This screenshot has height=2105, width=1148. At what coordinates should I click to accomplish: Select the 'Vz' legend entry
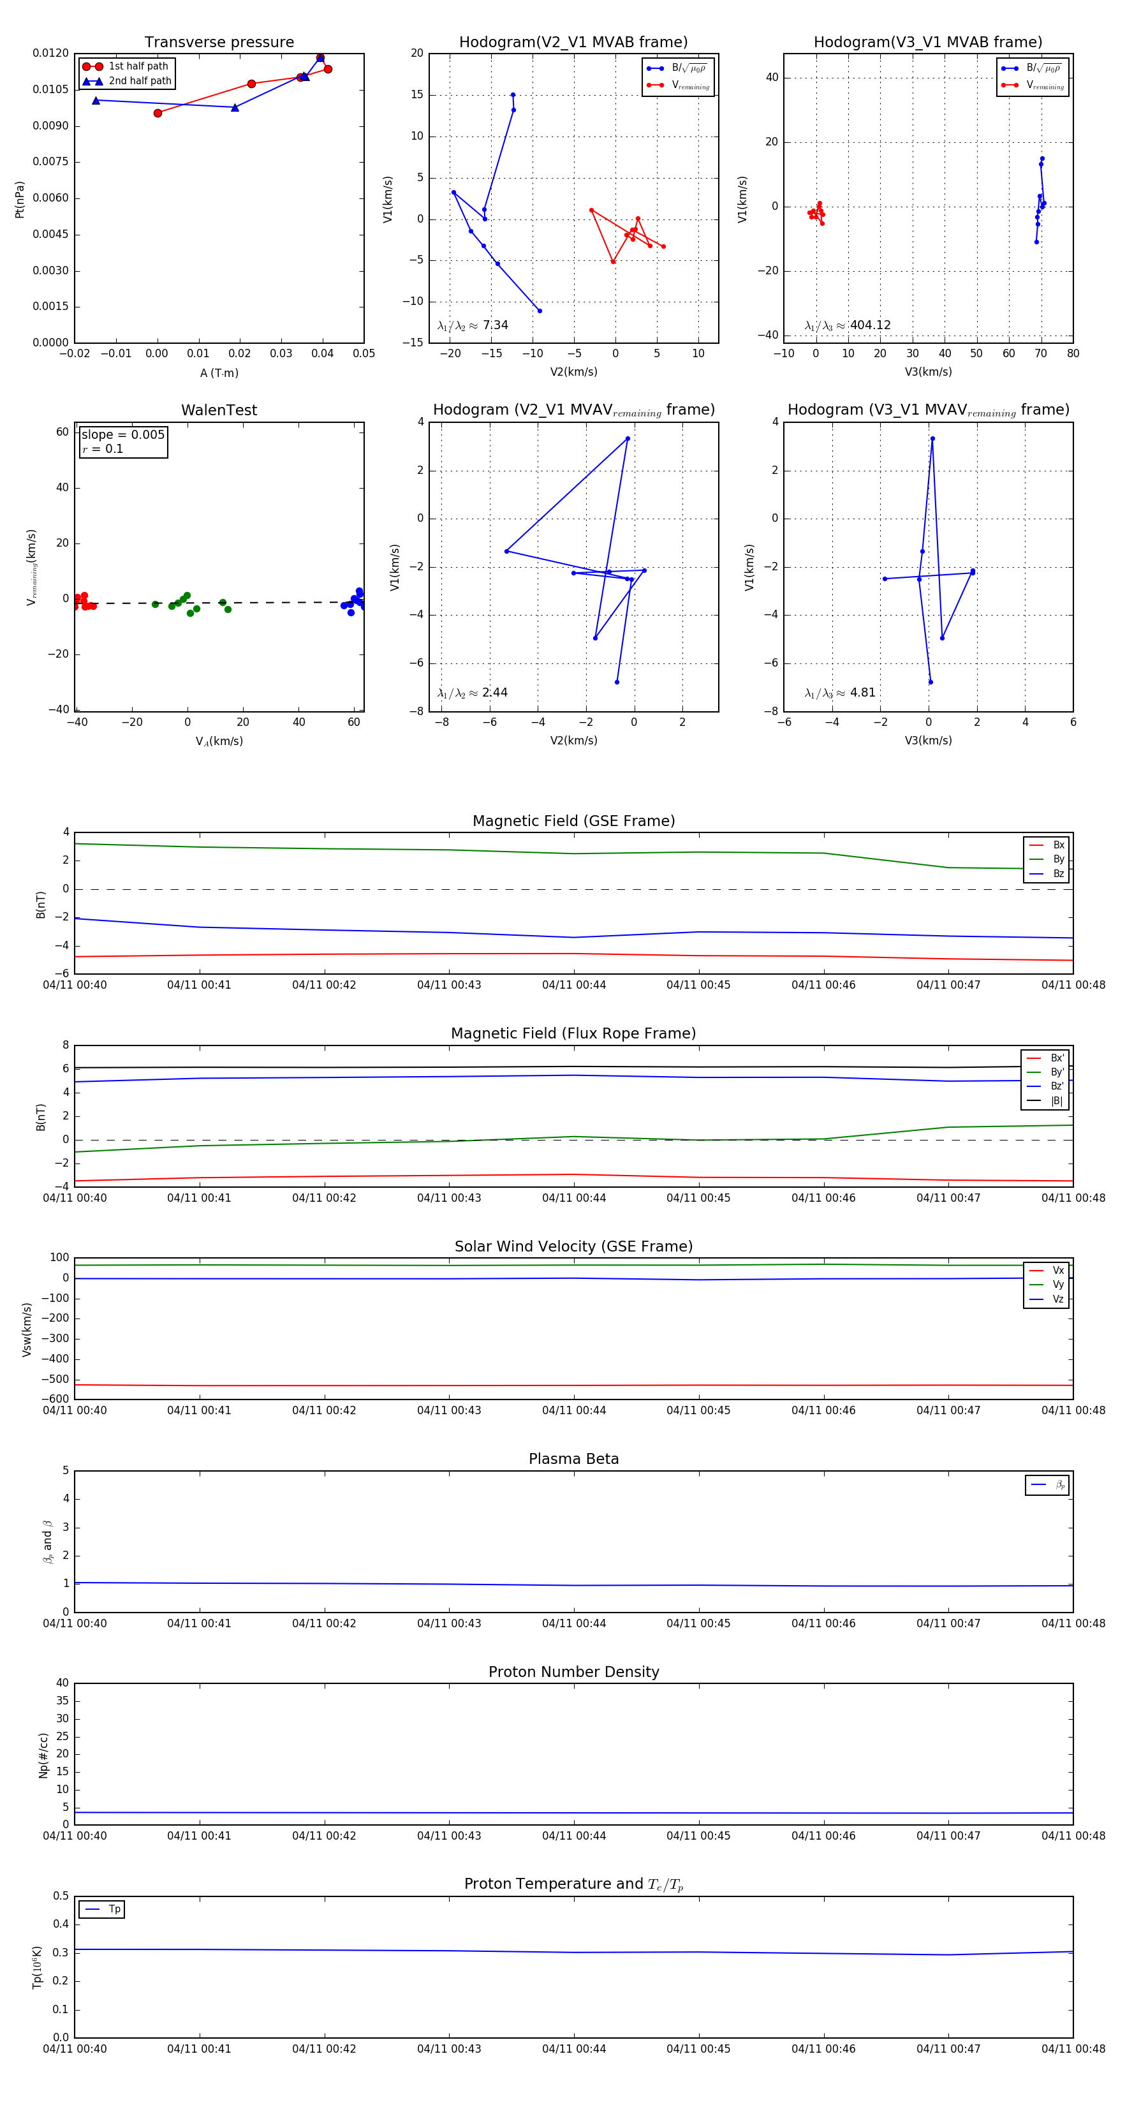tap(1047, 1299)
